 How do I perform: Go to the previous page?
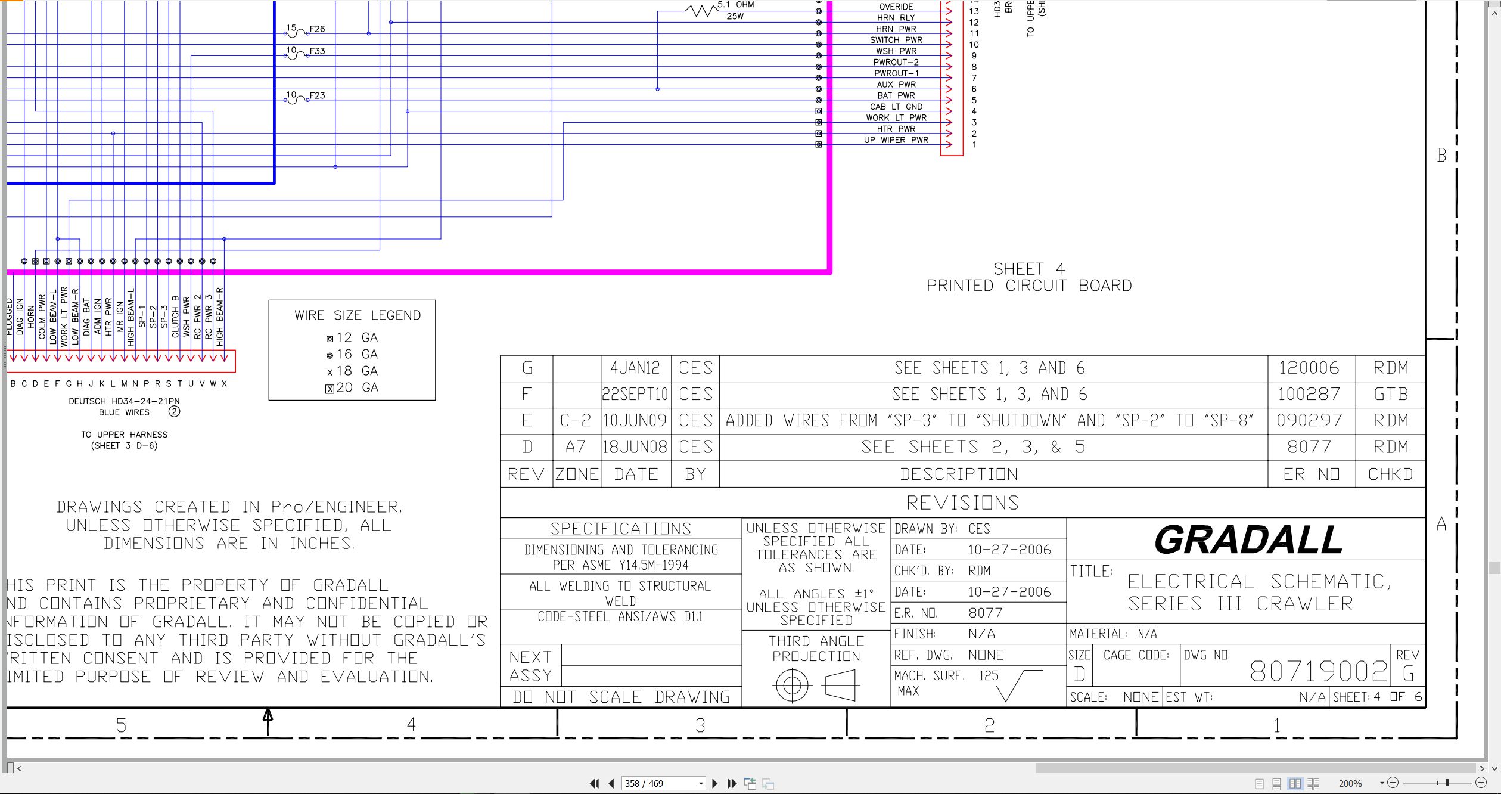click(611, 783)
